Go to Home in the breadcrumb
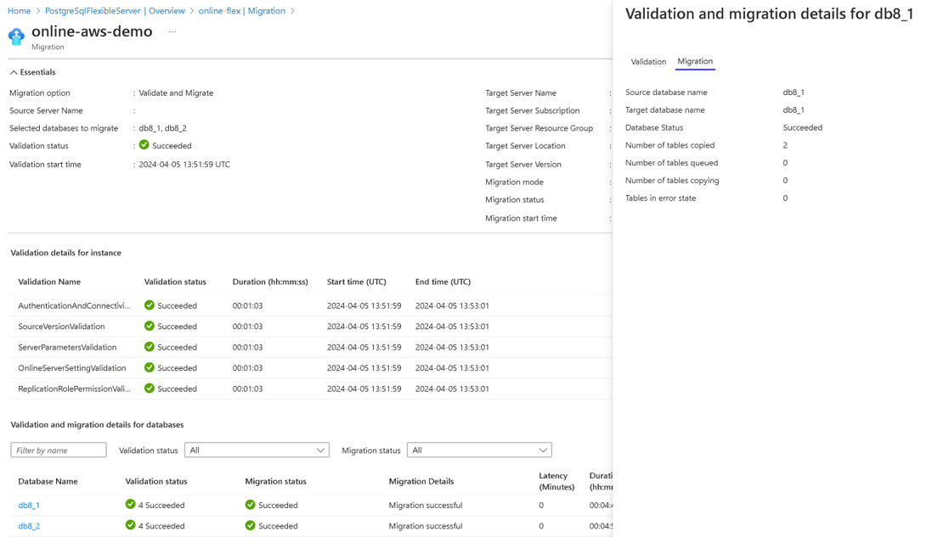Viewport: 938px width, 537px height. pyautogui.click(x=20, y=11)
